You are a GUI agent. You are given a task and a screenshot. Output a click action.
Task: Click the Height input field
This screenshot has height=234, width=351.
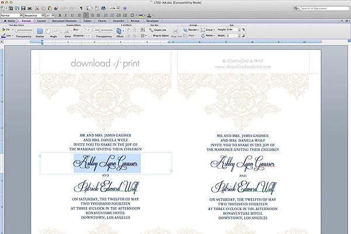click(x=232, y=30)
